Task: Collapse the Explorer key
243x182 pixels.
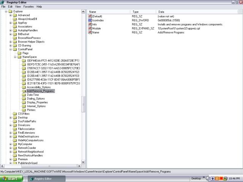Action: tap(6, 11)
